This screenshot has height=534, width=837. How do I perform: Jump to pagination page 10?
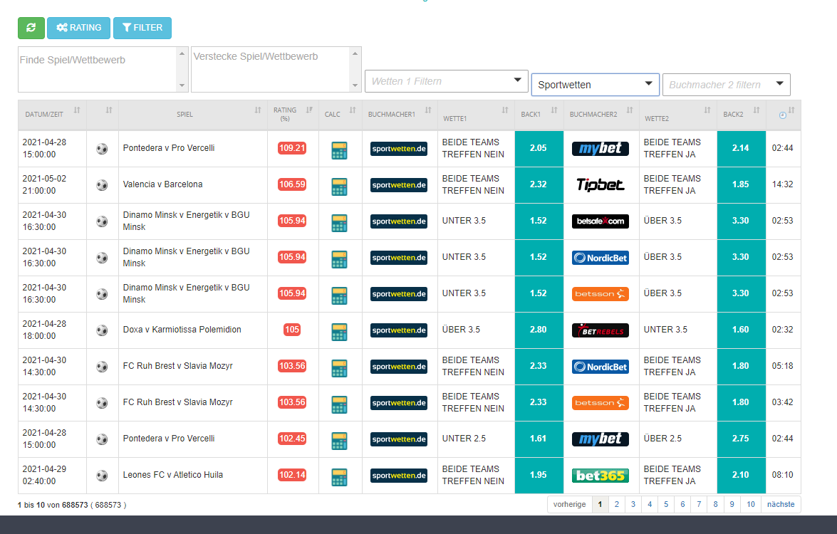(751, 504)
